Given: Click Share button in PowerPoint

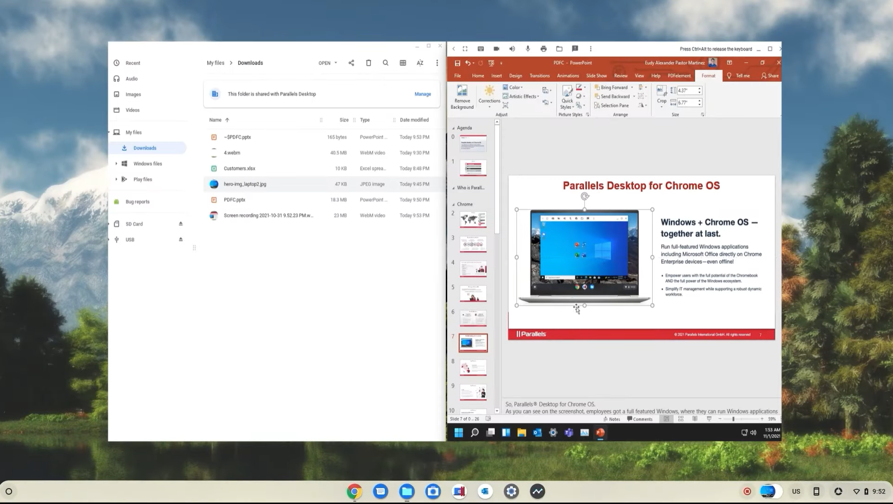Looking at the screenshot, I should pyautogui.click(x=770, y=76).
